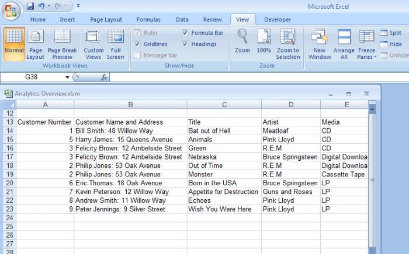Viewport: 409px width, 254px height.
Task: Select column E header
Action: click(344, 105)
